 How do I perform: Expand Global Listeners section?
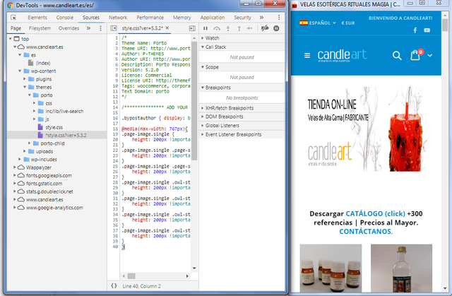(242, 126)
